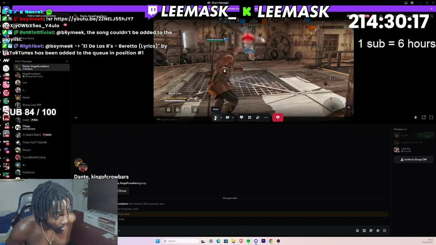The image size is (436, 245).
Task: Open Task View on the taskbar
Action: (x=203, y=241)
